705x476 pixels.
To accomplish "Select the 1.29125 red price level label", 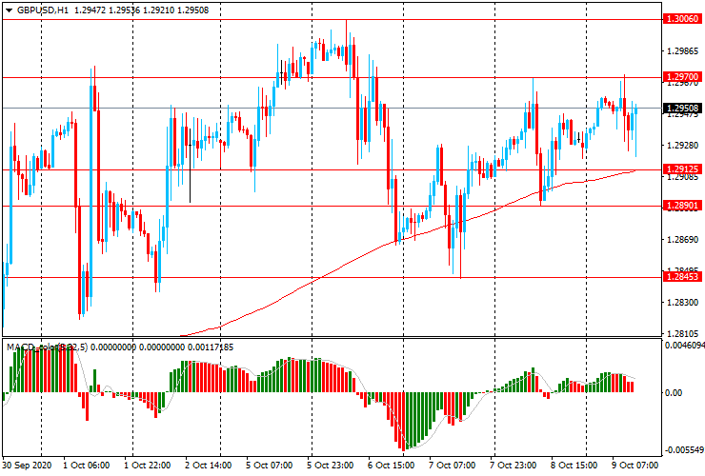I will pos(682,169).
